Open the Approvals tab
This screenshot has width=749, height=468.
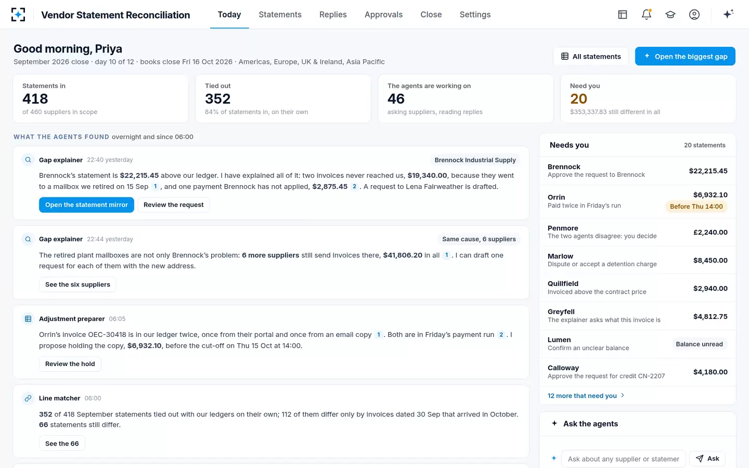pos(383,15)
